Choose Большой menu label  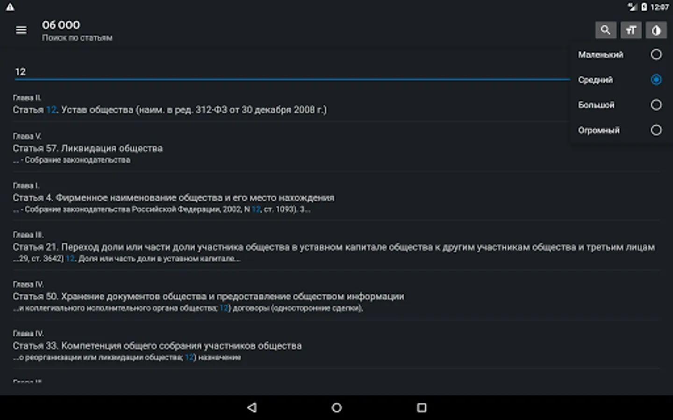click(596, 105)
